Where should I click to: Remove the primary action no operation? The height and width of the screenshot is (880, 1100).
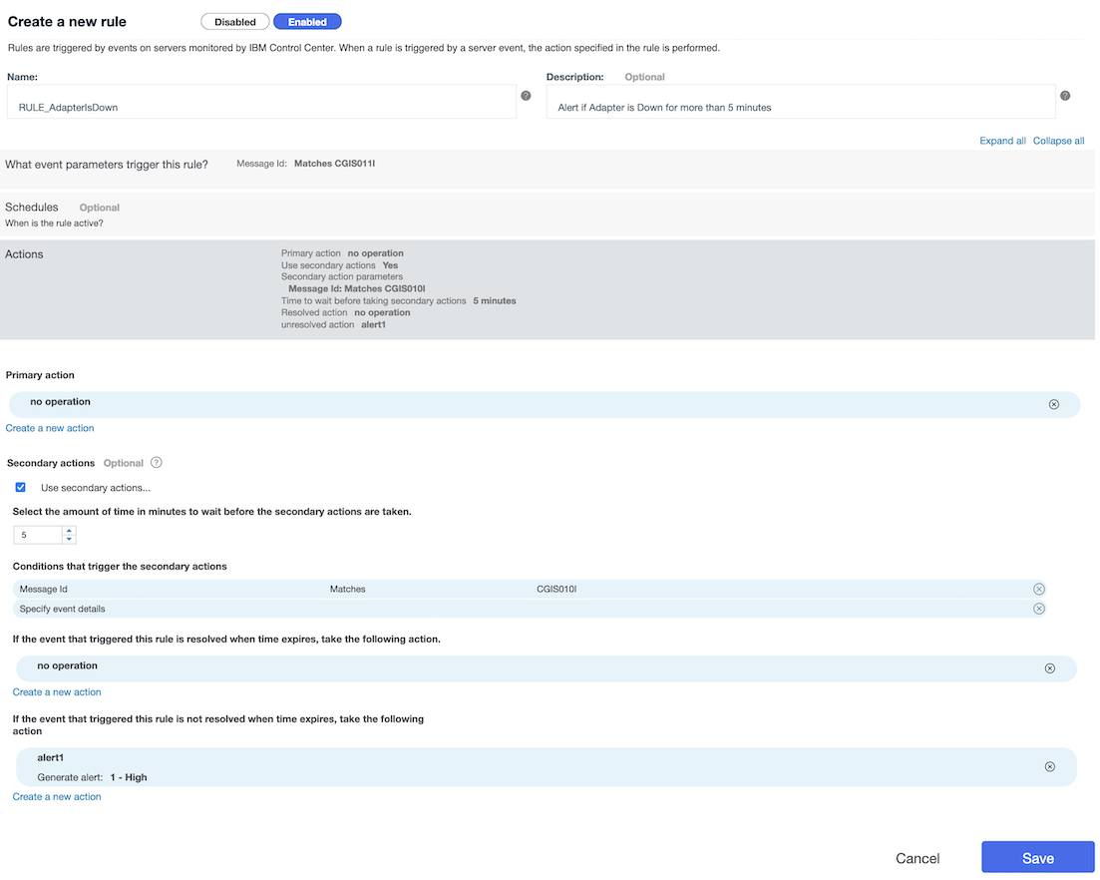point(1053,404)
